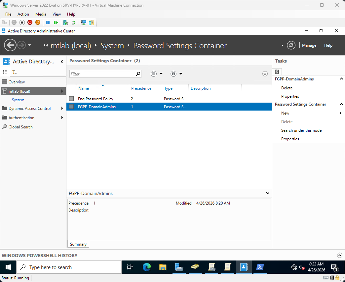Click the VM Checkpoint icon
Image resolution: width=345 pixels, height=282 pixels.
tap(65, 23)
